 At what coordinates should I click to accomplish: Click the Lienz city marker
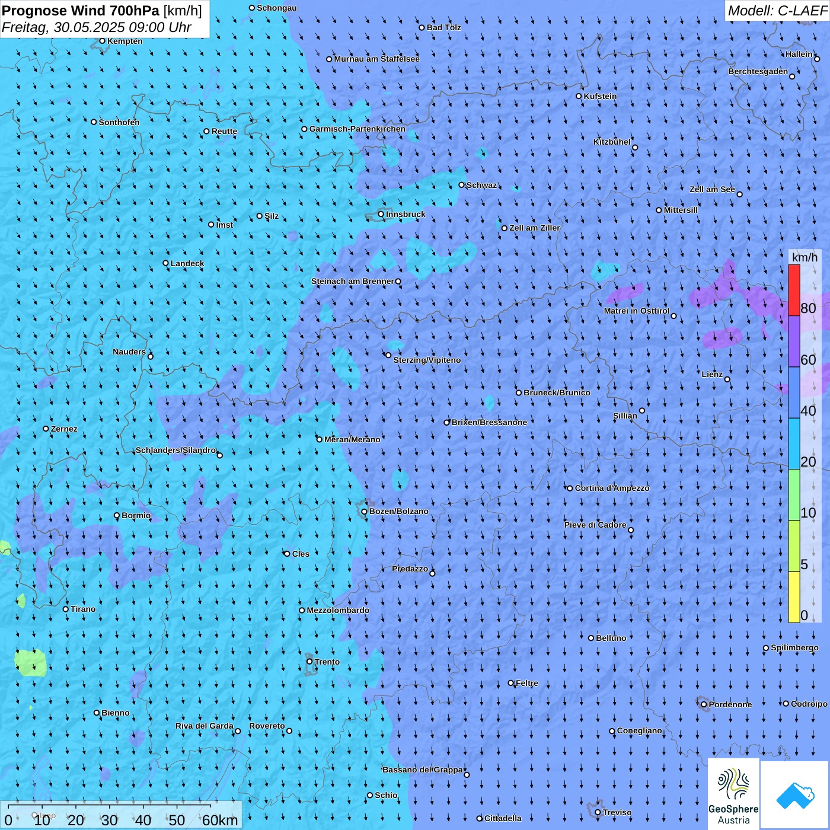727,379
